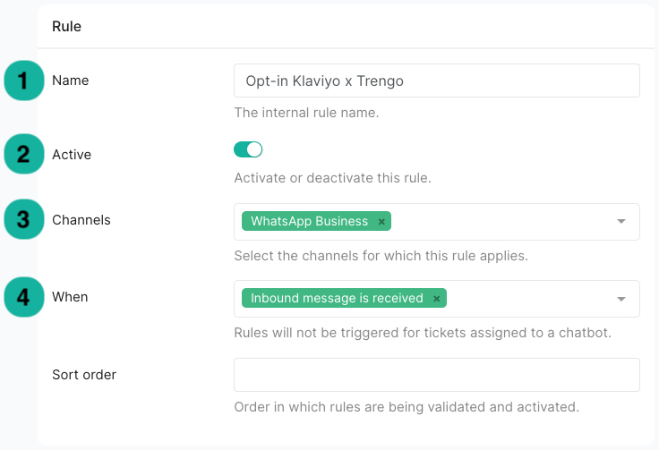
Task: Click the When label
Action: tap(70, 297)
